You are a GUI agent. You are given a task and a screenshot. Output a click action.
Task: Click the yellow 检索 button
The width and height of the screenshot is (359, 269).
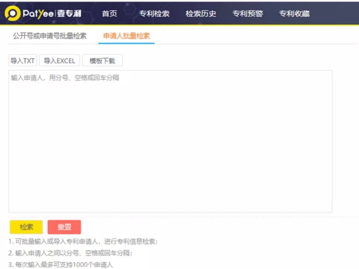pos(26,227)
